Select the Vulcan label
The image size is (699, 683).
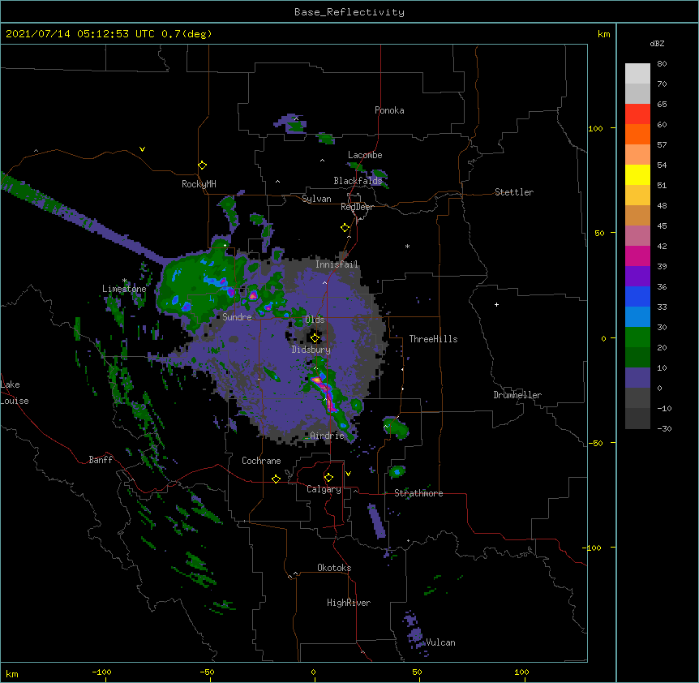440,642
